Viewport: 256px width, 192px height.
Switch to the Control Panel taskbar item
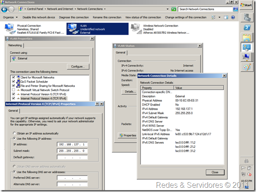(x=247, y=47)
